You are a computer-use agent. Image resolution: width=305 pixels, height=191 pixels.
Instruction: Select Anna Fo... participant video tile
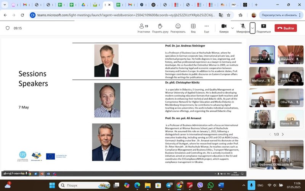262,55
